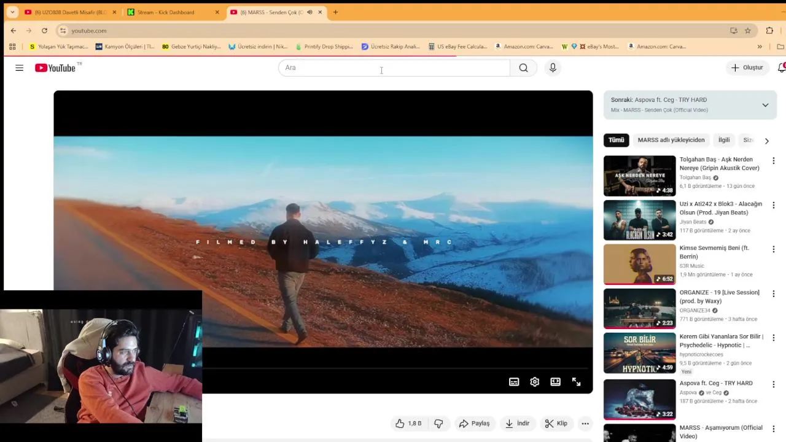Viewport: 786px width, 442px height.
Task: Select the MARSS adlı yükleyiciden chip
Action: (671, 140)
